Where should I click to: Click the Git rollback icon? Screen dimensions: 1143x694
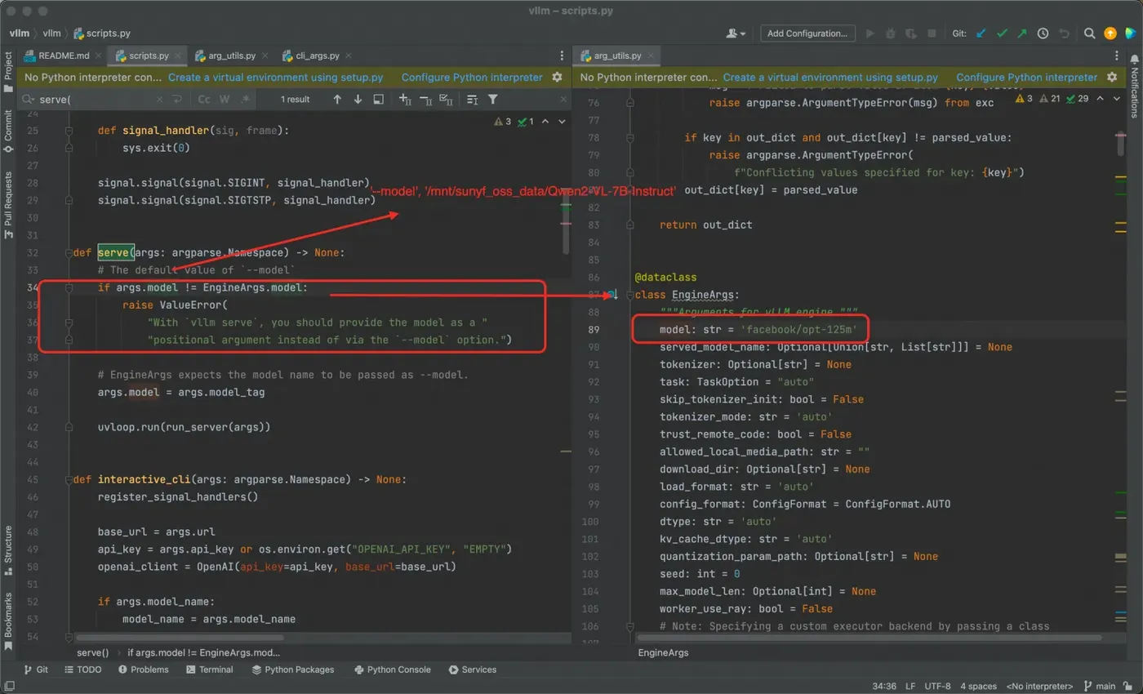click(x=1064, y=33)
